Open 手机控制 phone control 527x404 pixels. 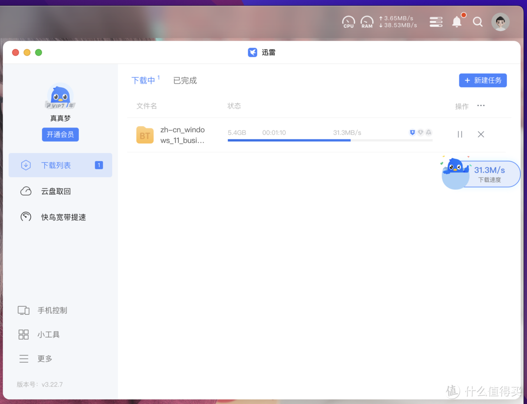click(52, 310)
